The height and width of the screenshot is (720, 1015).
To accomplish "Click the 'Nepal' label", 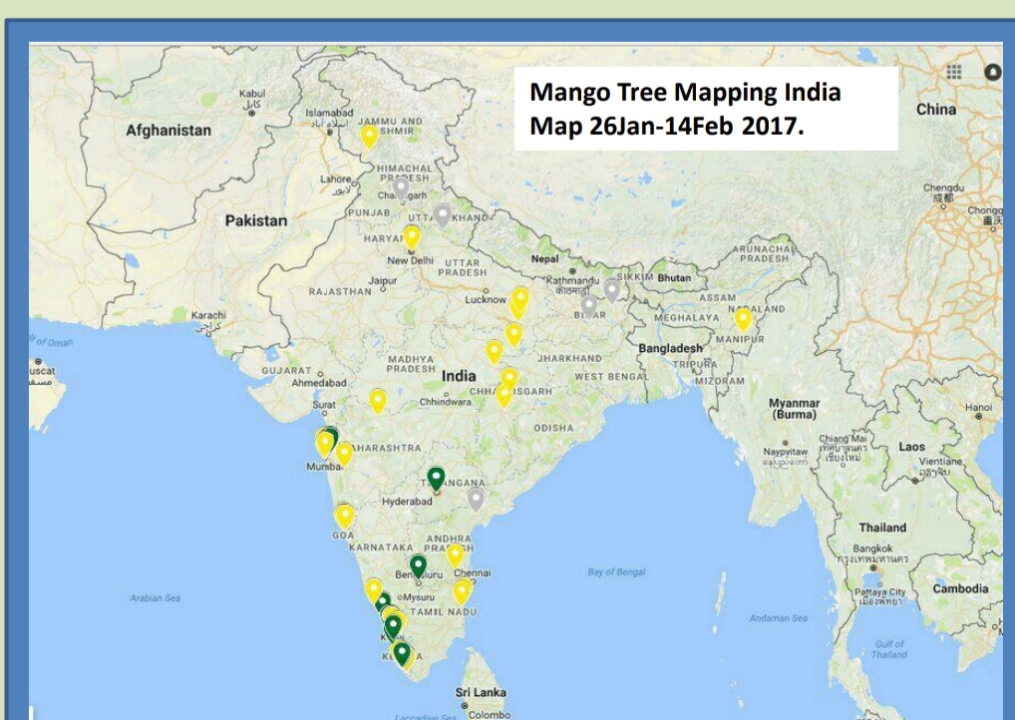I will [545, 259].
